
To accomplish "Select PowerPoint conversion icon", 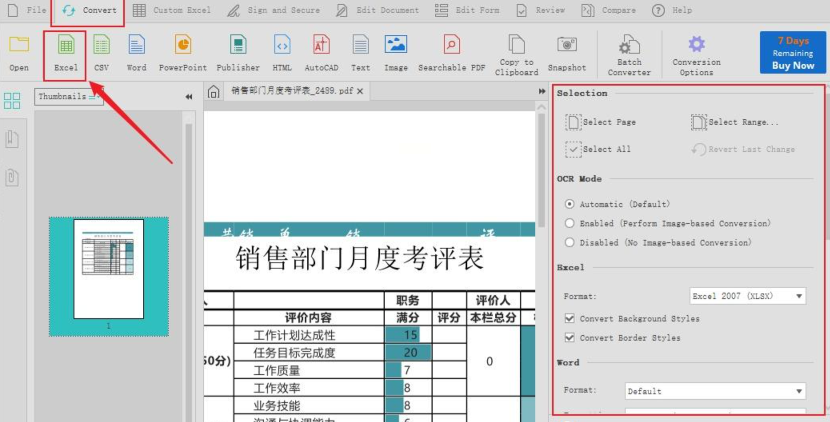I will tap(183, 53).
